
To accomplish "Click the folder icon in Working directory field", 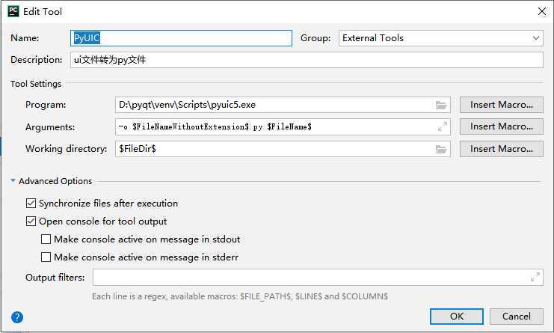I will click(441, 149).
